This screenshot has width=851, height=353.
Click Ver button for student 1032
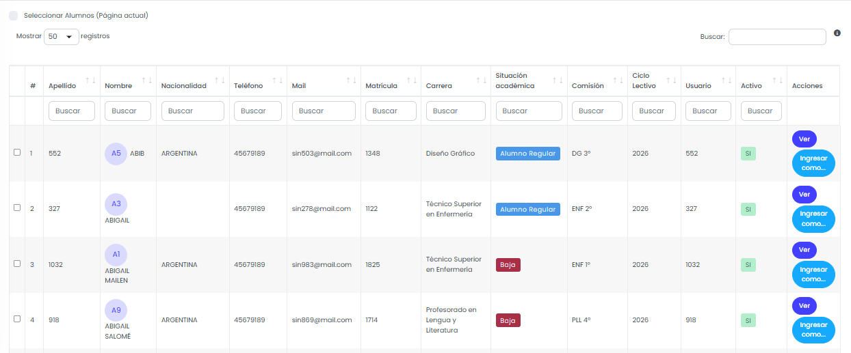point(804,250)
